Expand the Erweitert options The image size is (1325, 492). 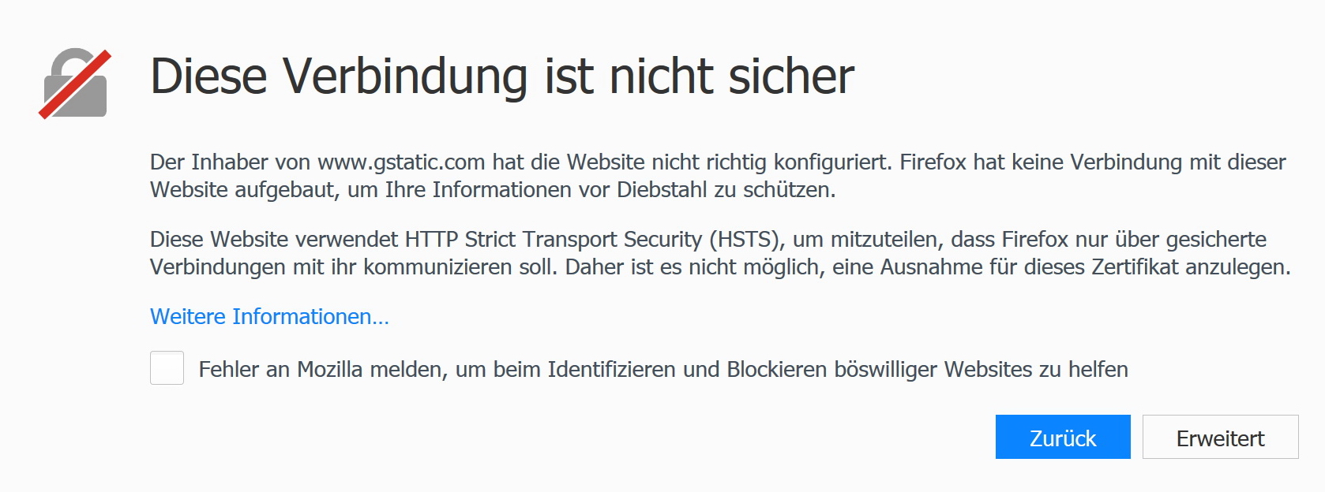pos(1220,438)
